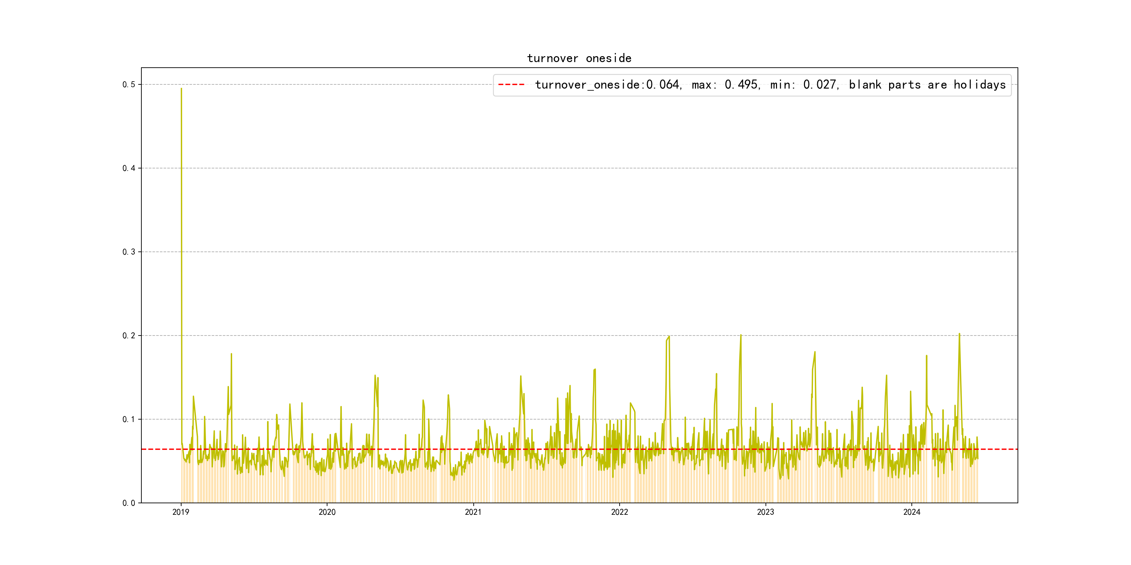Click the 'max: 0.495' text in legend
Screen dimensions: 1131x565
coord(725,85)
